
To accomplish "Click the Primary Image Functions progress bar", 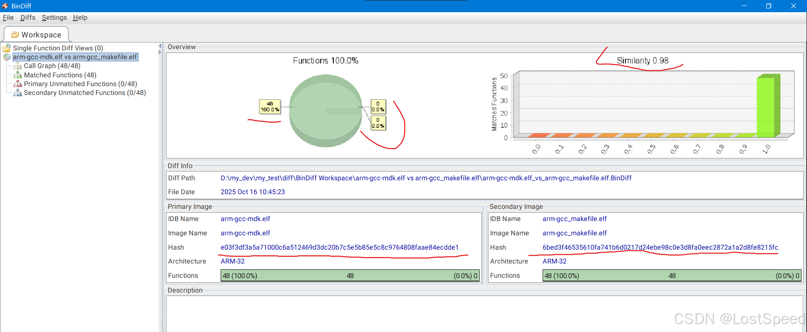I will tap(350, 276).
